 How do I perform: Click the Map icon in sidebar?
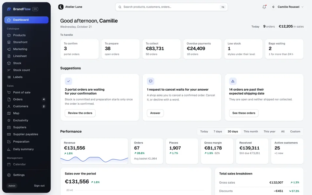tap(9, 113)
